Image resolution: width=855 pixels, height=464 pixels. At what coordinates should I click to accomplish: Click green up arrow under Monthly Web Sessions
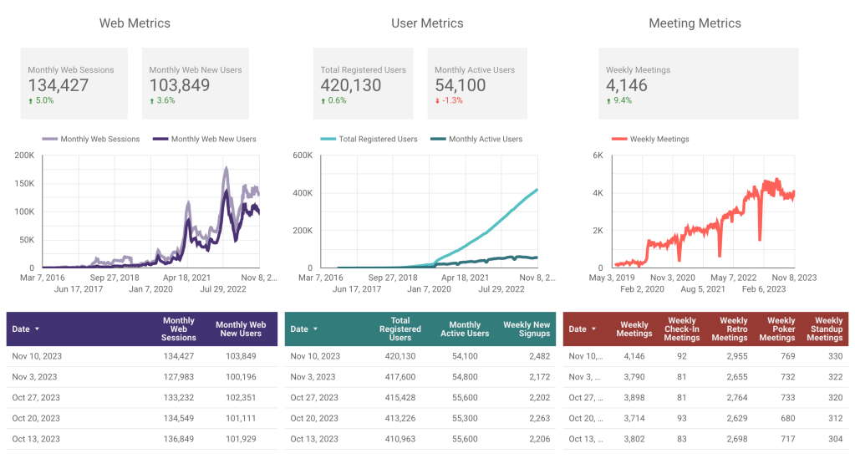pos(31,101)
